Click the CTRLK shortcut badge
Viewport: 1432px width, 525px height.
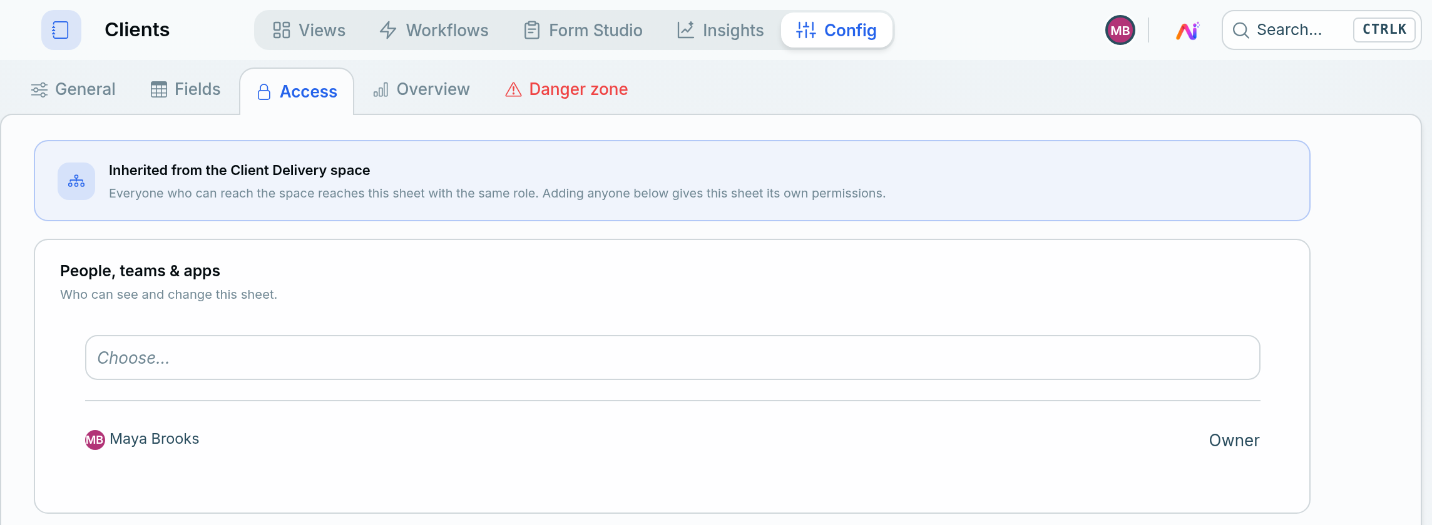(x=1384, y=30)
